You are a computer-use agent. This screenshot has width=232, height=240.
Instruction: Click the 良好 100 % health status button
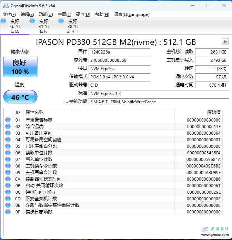click(20, 67)
